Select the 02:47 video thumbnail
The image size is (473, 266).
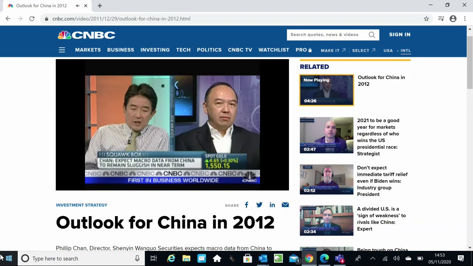[x=327, y=135]
